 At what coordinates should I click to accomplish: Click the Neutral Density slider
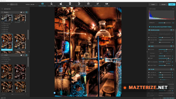[165, 37]
